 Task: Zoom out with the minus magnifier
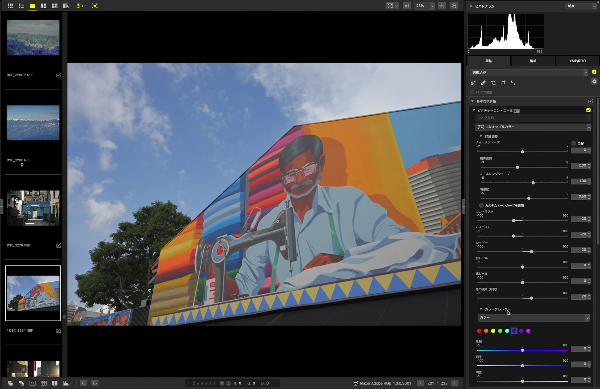[442, 6]
